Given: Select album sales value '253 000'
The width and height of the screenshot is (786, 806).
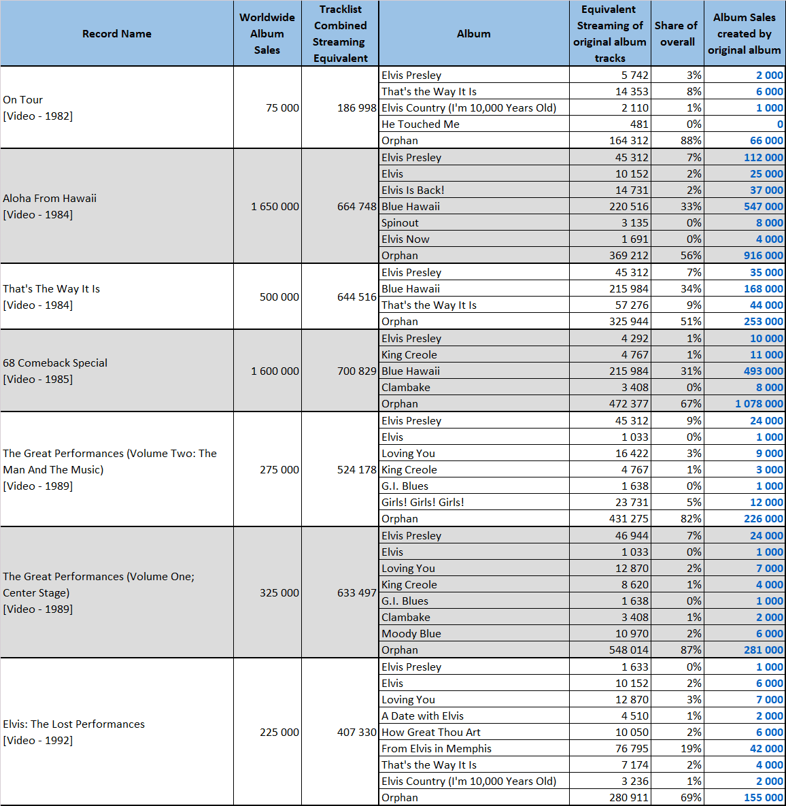Looking at the screenshot, I should tap(764, 321).
